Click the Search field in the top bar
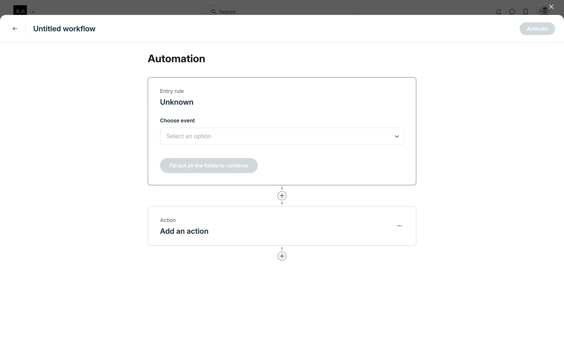This screenshot has height=352, width=564. pyautogui.click(x=282, y=12)
